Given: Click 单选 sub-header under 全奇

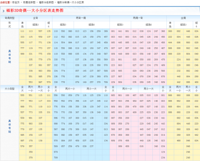Looking at the screenshot, I should [x=22, y=24].
